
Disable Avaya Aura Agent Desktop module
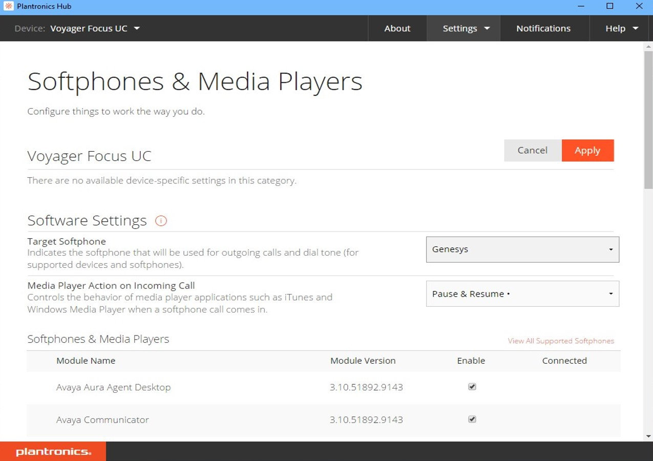[472, 387]
